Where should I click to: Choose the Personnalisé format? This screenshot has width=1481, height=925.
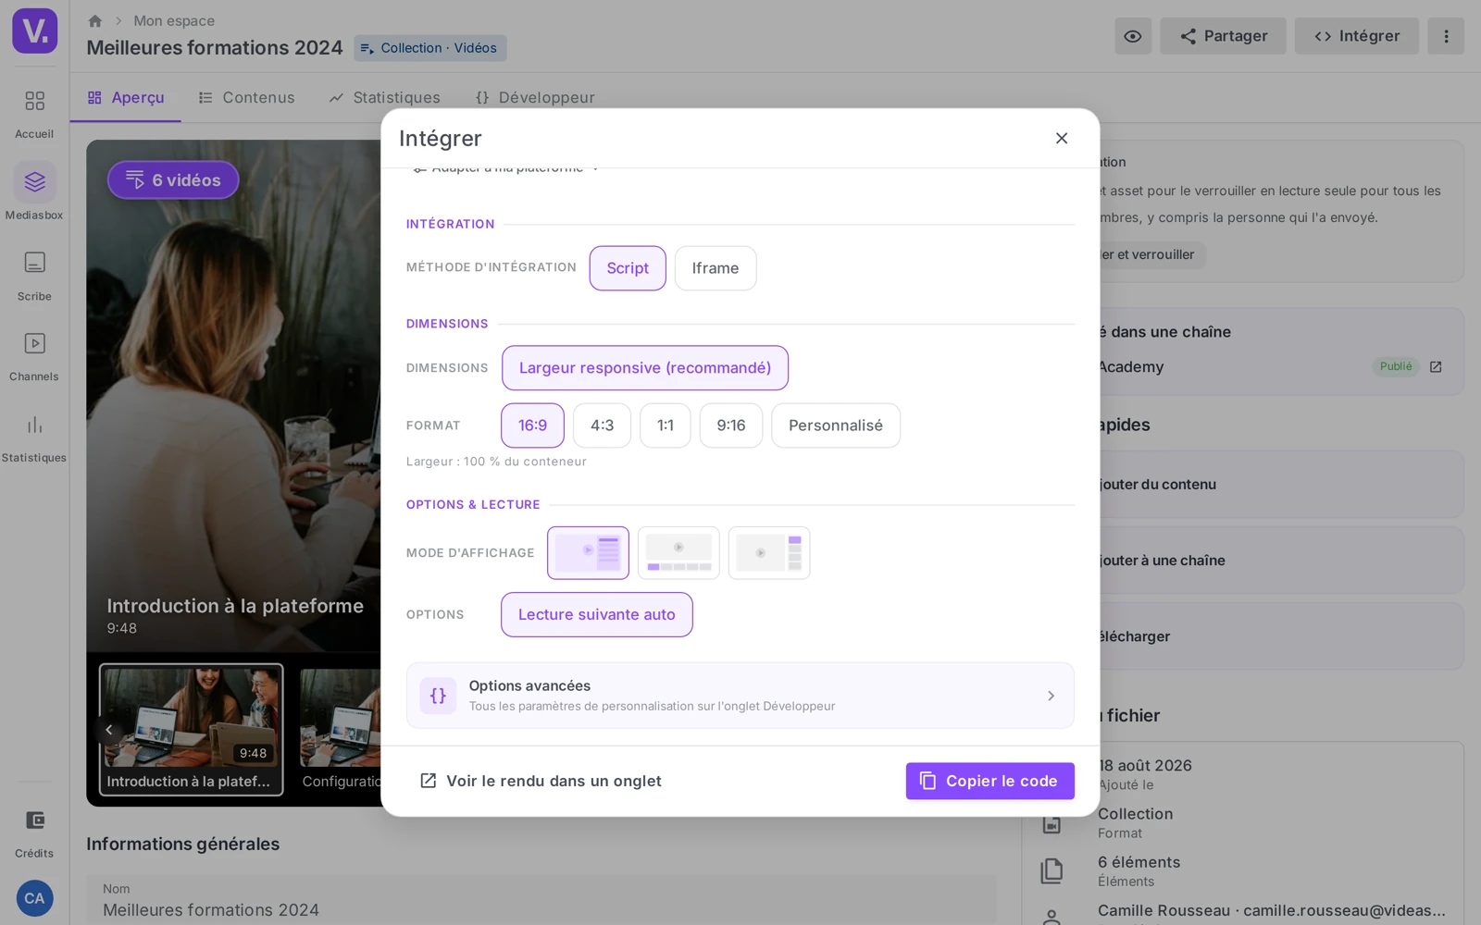pos(836,425)
